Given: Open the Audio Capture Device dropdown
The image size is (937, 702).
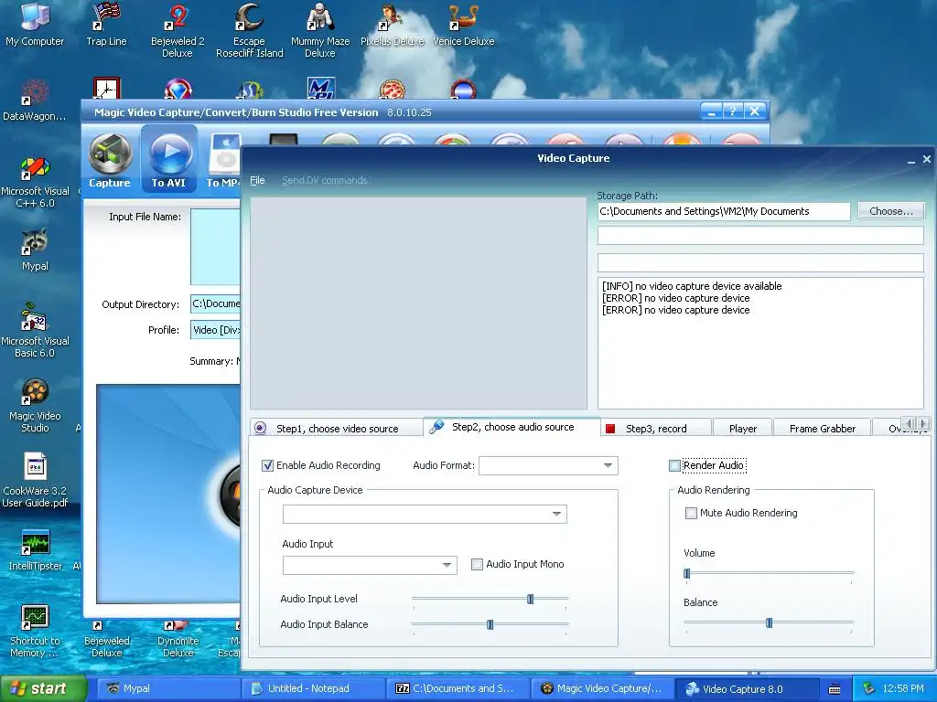Looking at the screenshot, I should pos(556,514).
